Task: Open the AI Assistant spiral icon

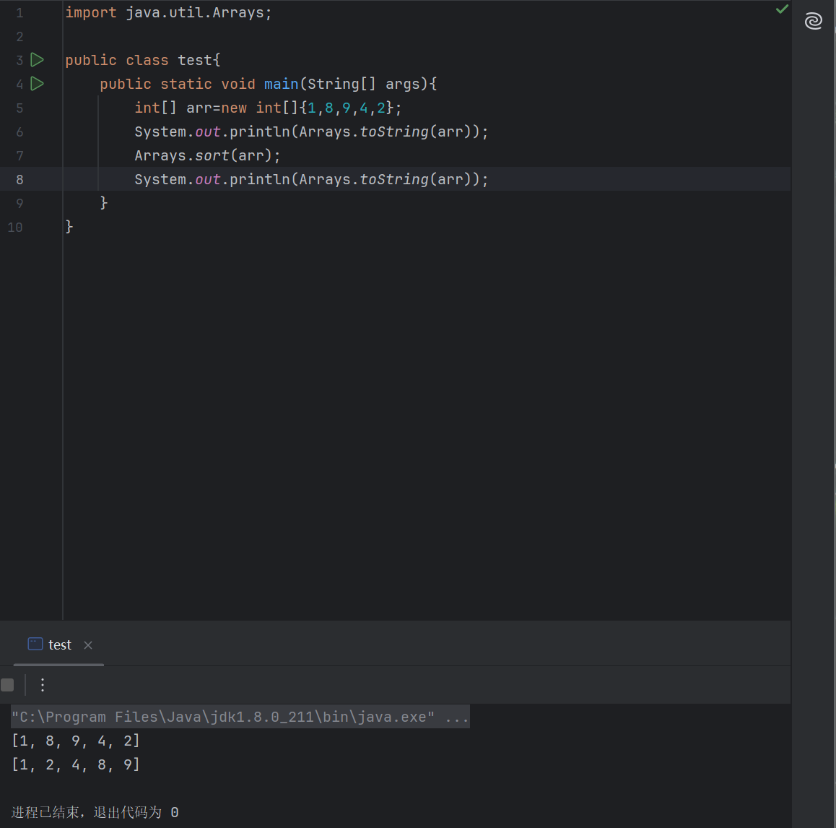Action: pyautogui.click(x=813, y=21)
